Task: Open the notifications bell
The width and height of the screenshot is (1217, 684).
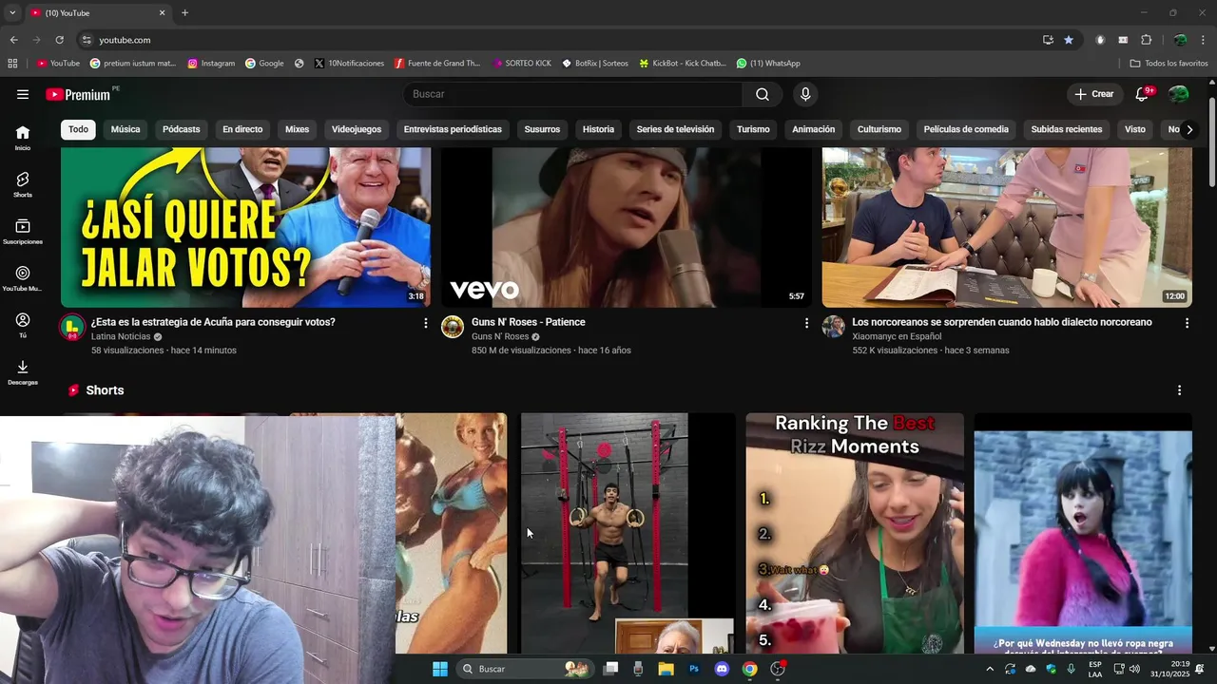Action: [x=1142, y=94]
